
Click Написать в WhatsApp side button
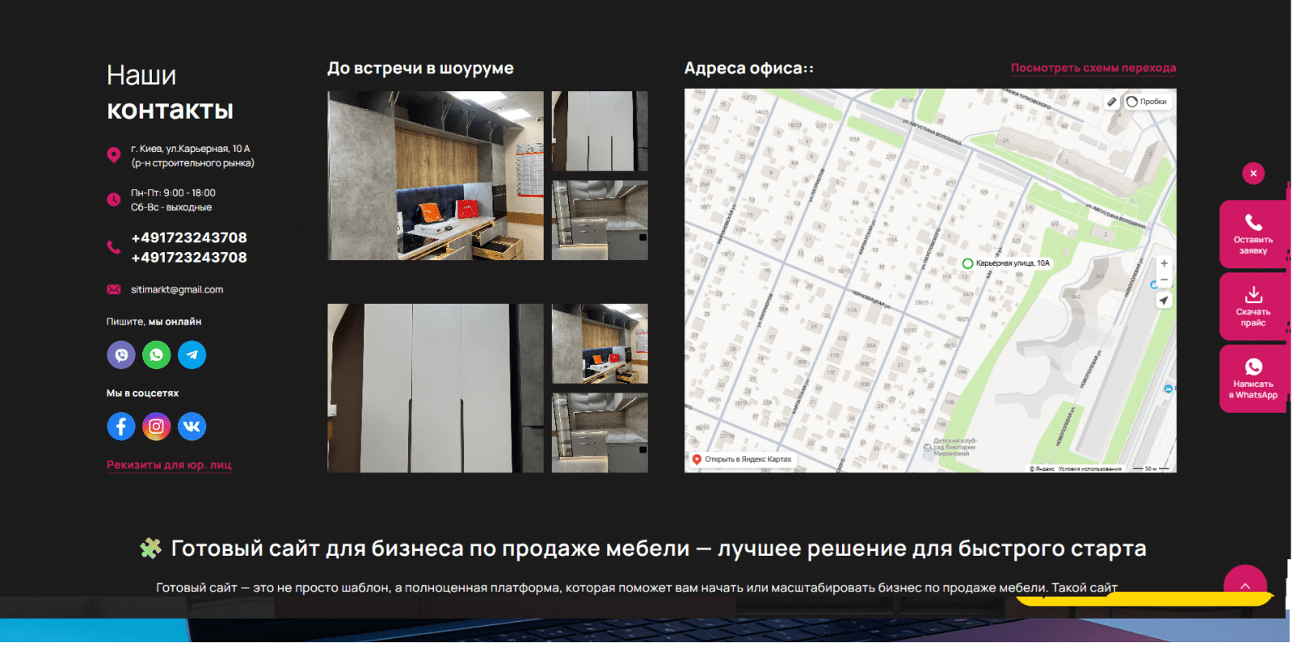(x=1253, y=379)
